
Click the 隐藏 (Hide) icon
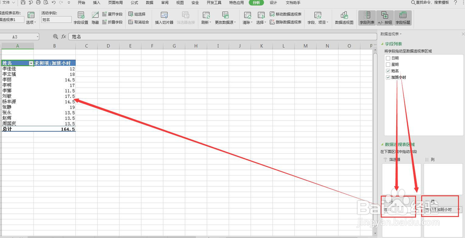click(95, 18)
